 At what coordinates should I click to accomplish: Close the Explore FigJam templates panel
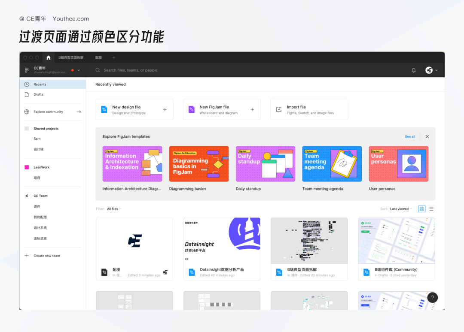click(427, 136)
